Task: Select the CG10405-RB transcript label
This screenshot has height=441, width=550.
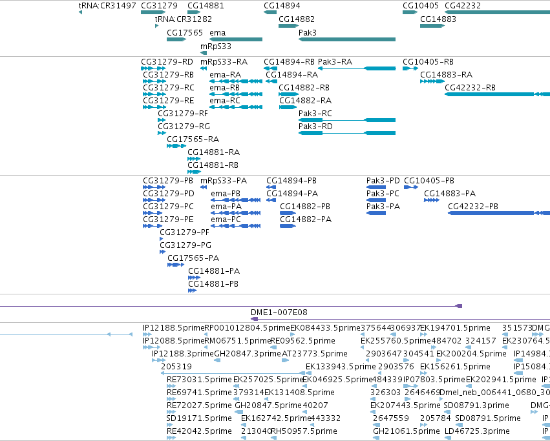Action: (428, 62)
